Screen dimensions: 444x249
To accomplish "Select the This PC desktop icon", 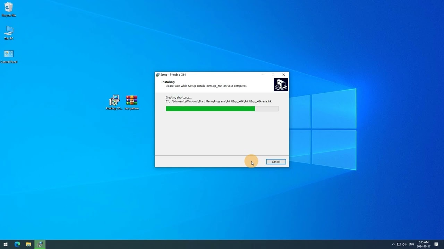I will tap(9, 33).
